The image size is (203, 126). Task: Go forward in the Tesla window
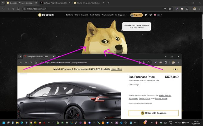[x=26, y=63]
